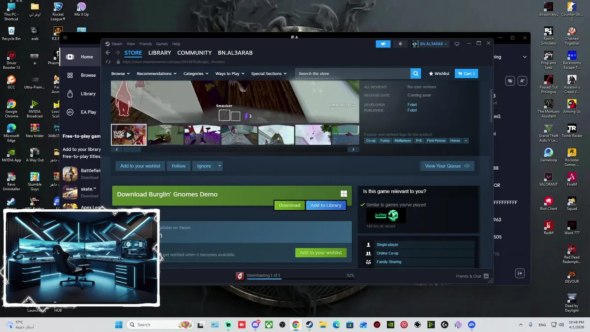
Task: Switch to the COMMUNITY tab
Action: 195,53
